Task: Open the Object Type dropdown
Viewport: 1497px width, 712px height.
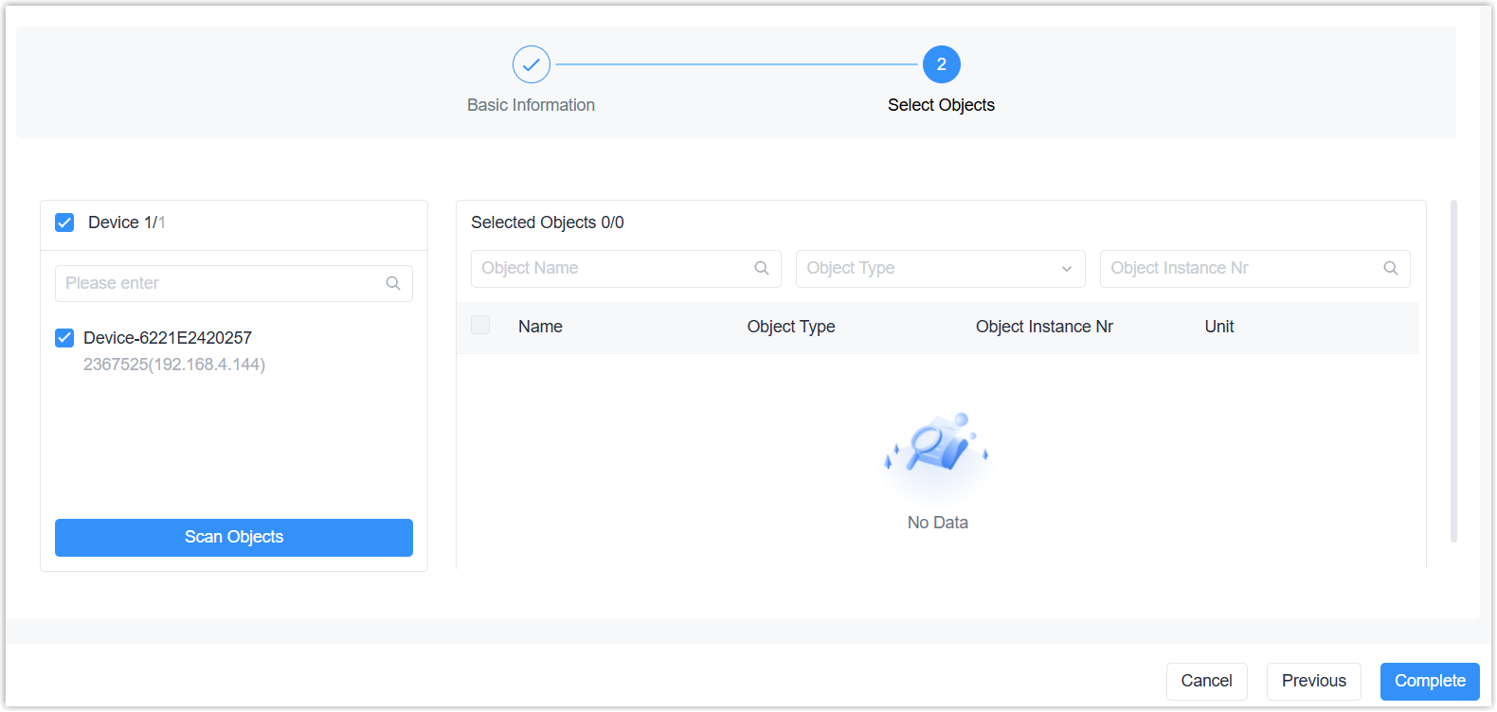Action: tap(929, 268)
